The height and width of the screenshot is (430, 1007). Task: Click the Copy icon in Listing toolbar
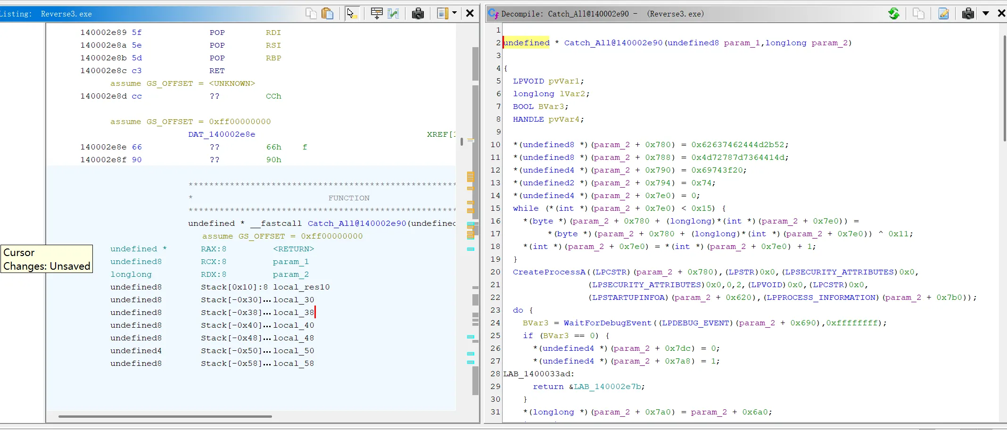pos(311,13)
